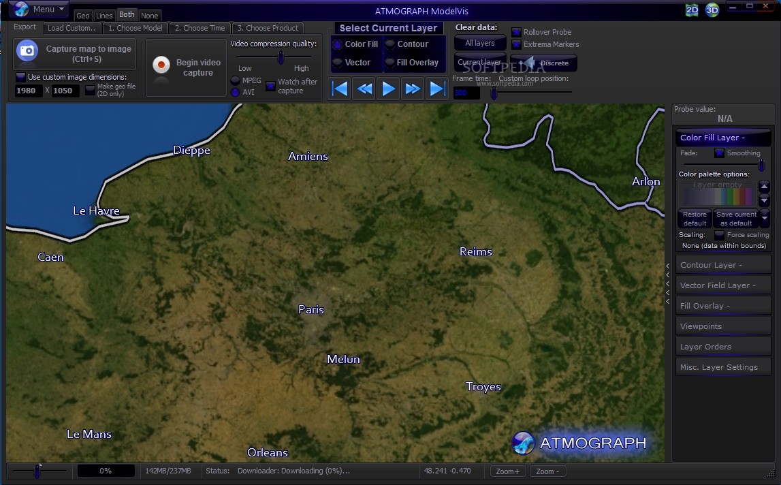Click the Discrete button
This screenshot has width=781, height=485.
543,63
